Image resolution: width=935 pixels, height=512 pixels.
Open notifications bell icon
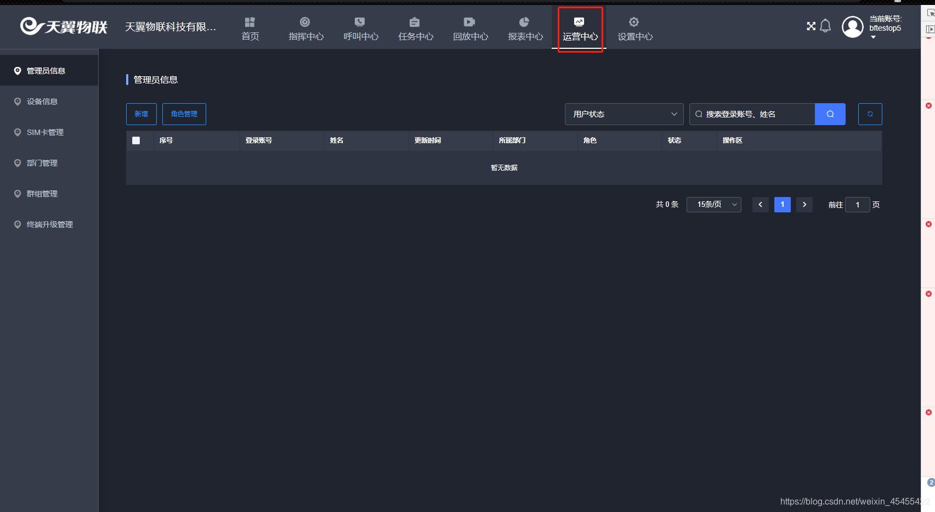click(825, 26)
